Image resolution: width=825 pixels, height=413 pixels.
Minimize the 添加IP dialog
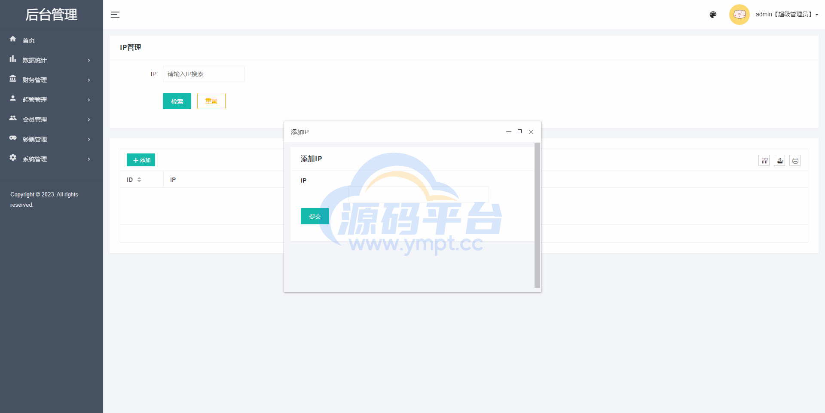click(509, 132)
